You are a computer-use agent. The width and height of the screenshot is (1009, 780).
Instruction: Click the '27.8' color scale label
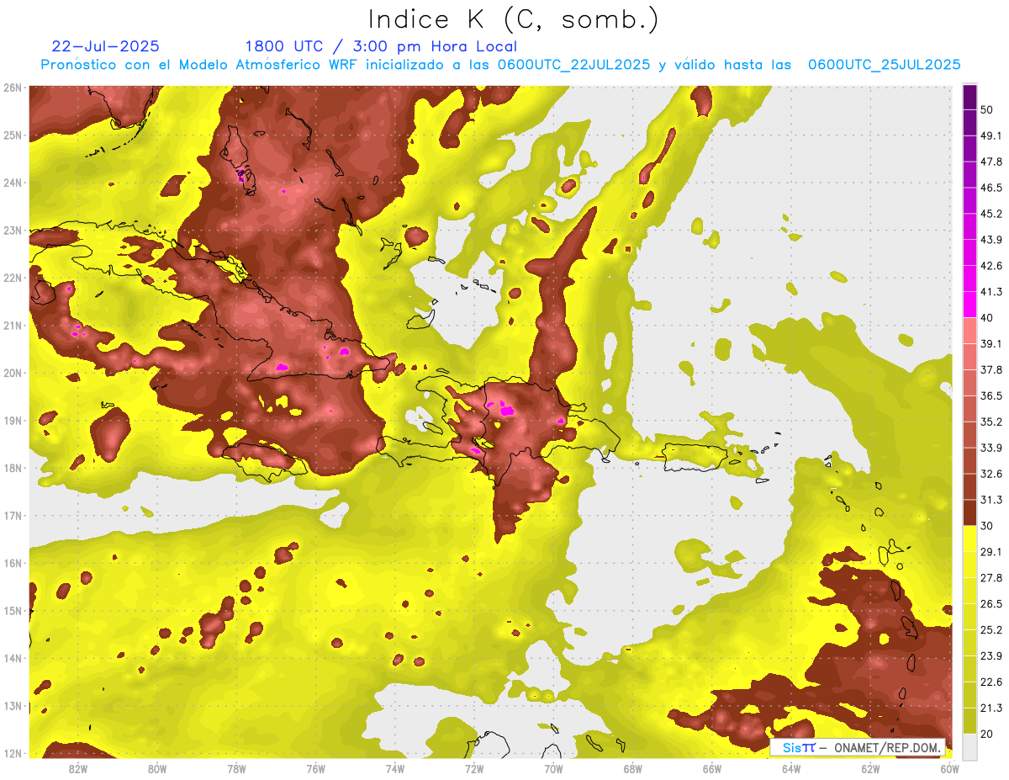(991, 577)
